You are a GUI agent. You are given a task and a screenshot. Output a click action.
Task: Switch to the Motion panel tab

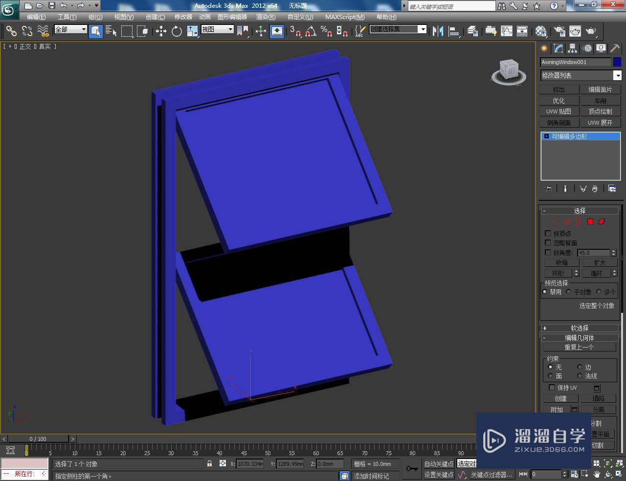point(587,48)
